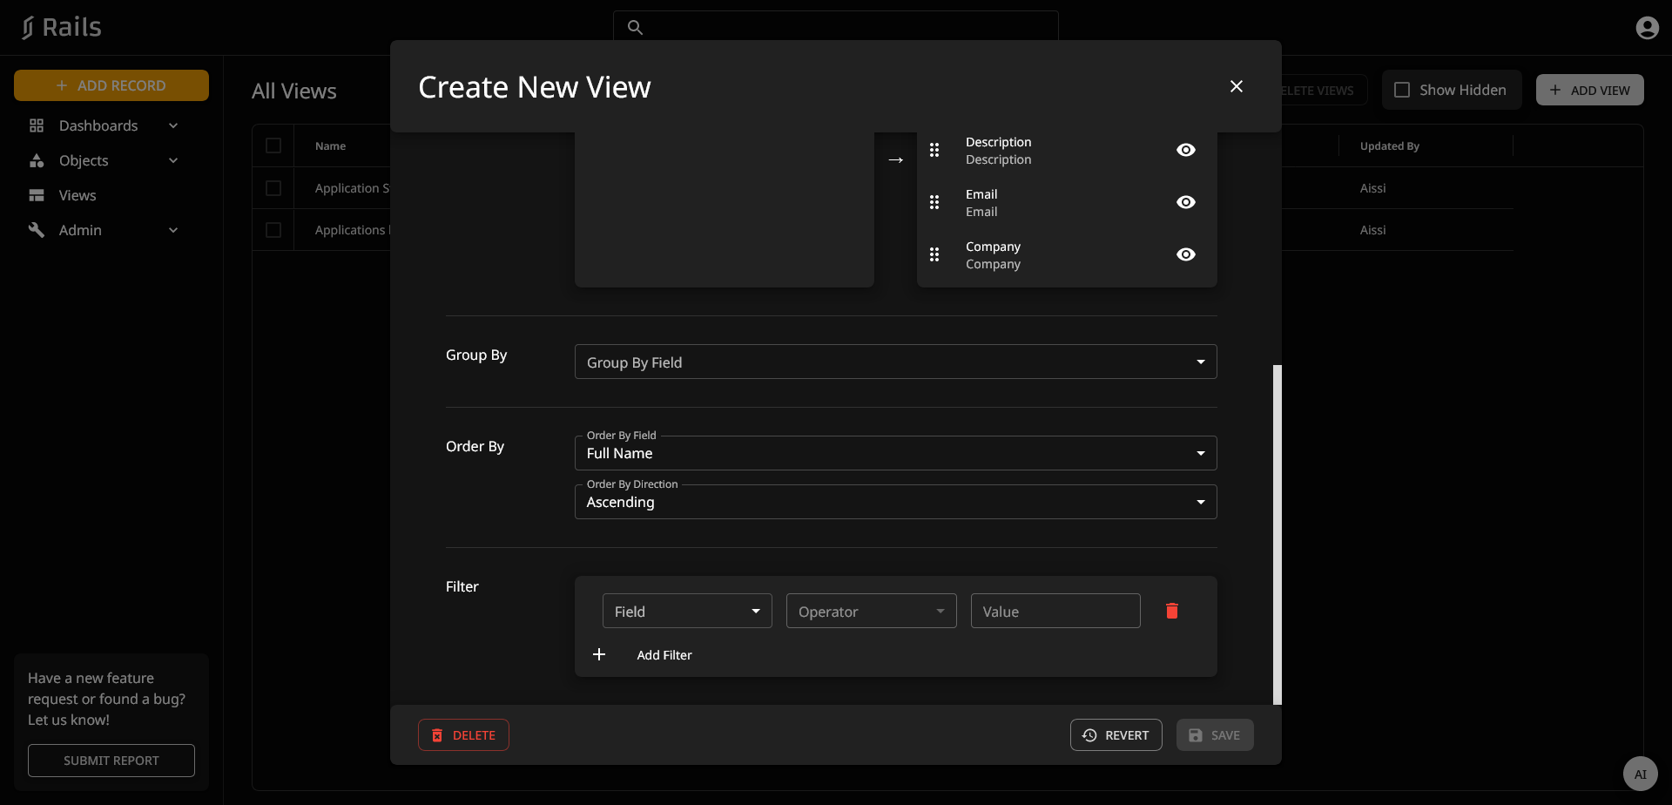This screenshot has height=805, width=1672.
Task: Click the search magnifier icon in top bar
Action: click(636, 28)
